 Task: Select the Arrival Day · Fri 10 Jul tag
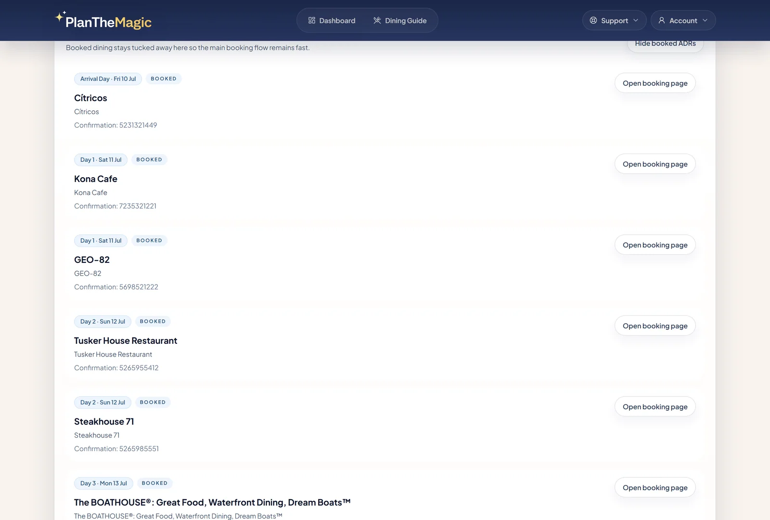point(108,79)
